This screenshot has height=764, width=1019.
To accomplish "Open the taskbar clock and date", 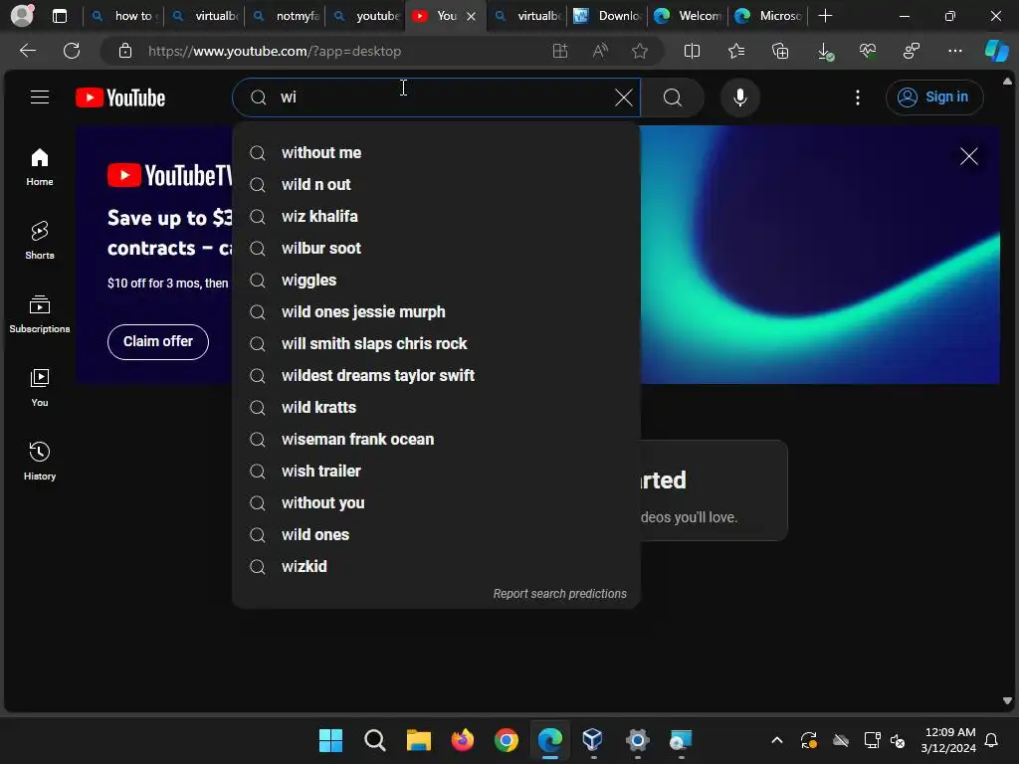I will tap(948, 740).
